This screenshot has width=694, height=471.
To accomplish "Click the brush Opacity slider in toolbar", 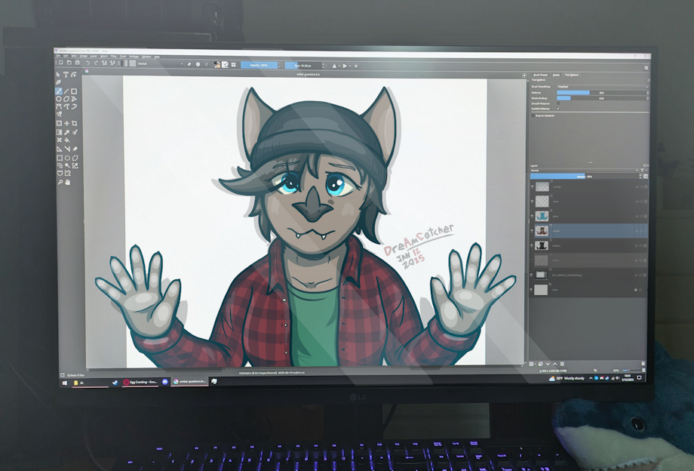I will pos(259,66).
